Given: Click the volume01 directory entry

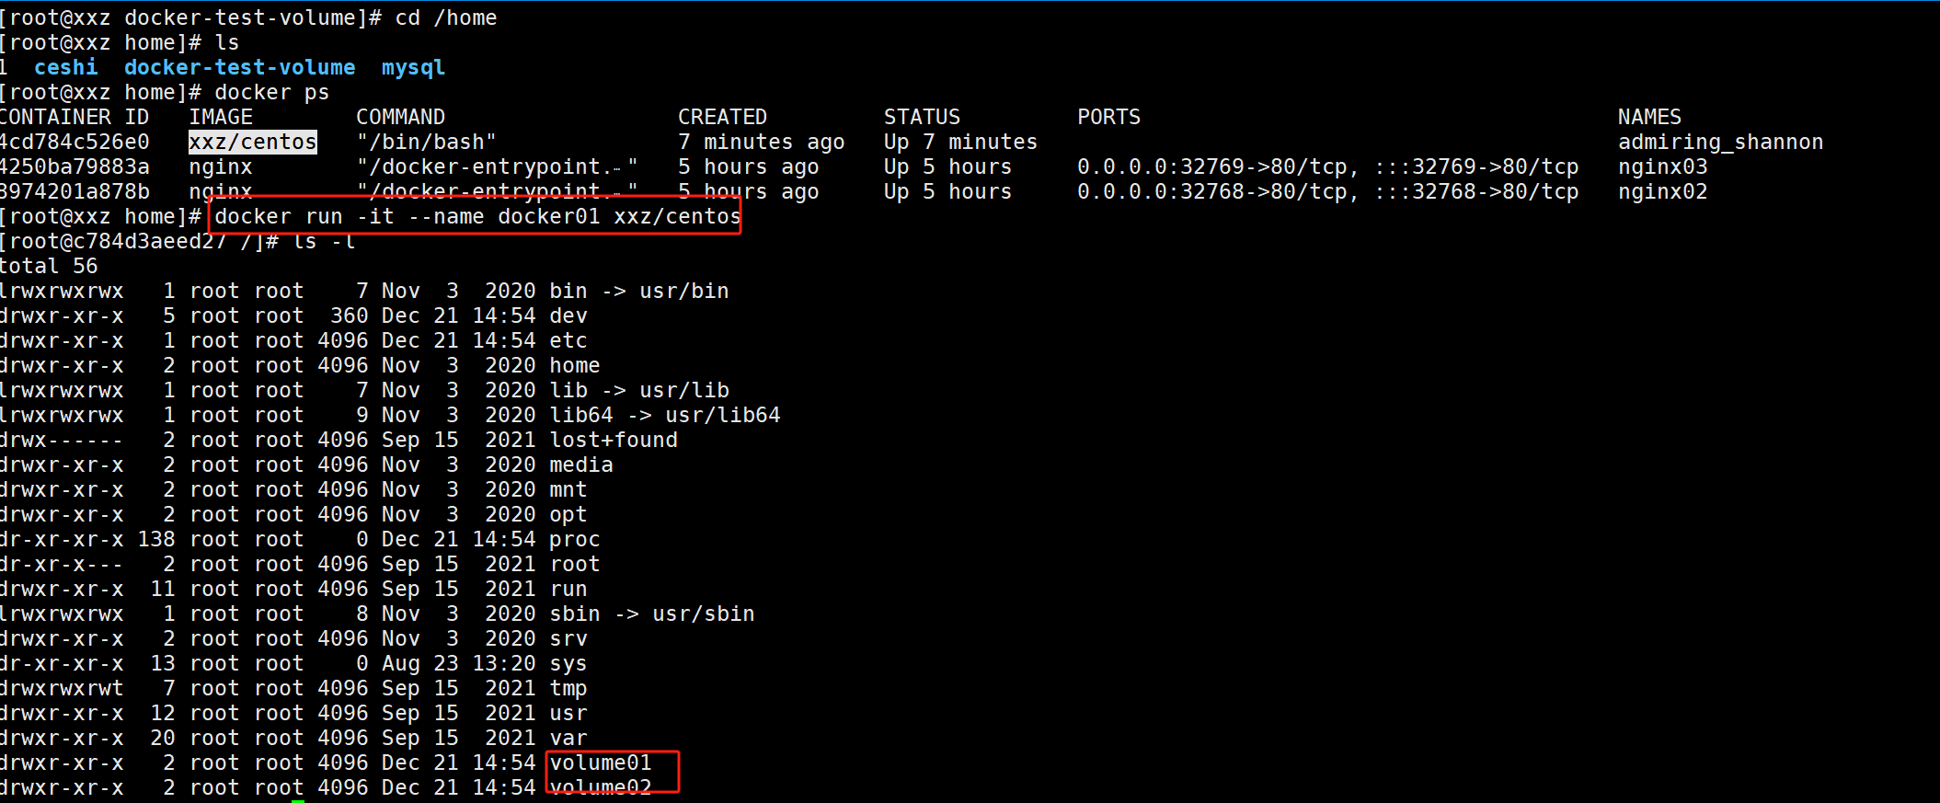Looking at the screenshot, I should [x=600, y=763].
